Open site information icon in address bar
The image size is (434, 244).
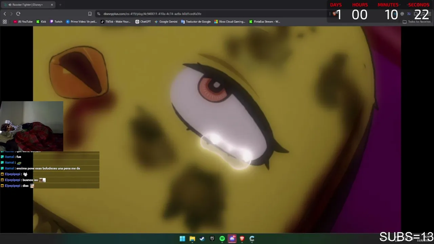pos(99,14)
